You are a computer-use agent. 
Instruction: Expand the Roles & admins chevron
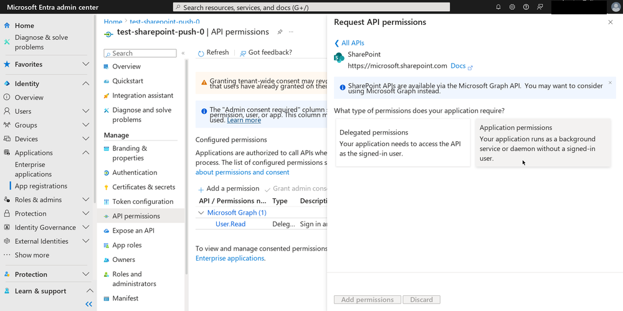(x=85, y=200)
